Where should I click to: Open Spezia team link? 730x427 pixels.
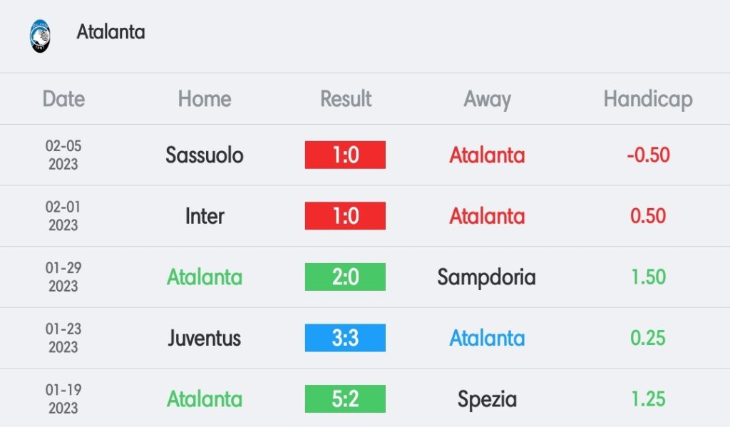[487, 399]
